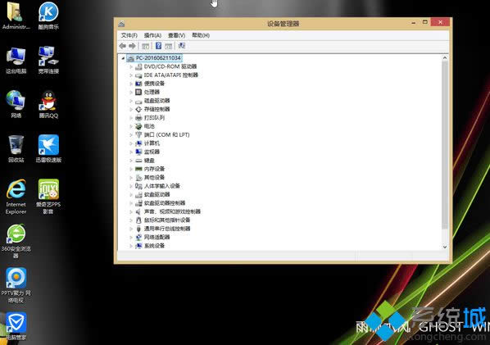
Task: Click the Forward arrow in Device Manager toolbar
Action: point(132,46)
